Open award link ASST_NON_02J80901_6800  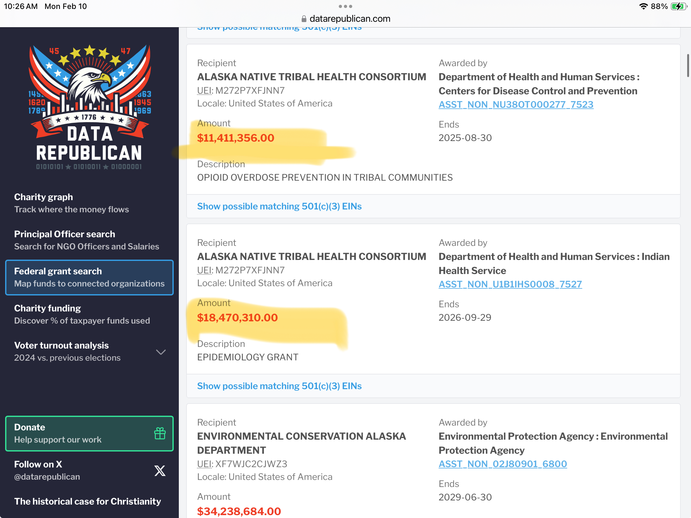pos(503,464)
